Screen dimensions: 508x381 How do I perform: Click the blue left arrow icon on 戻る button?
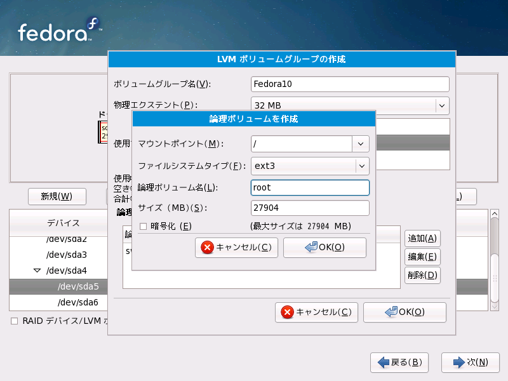pos(384,362)
